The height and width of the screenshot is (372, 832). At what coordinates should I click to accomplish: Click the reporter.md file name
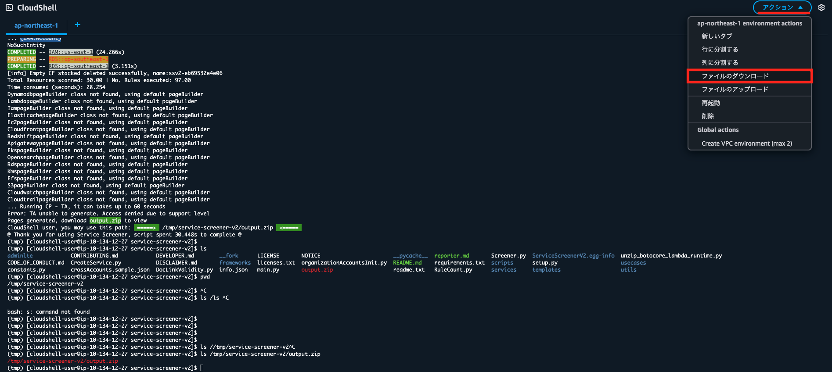coord(452,256)
